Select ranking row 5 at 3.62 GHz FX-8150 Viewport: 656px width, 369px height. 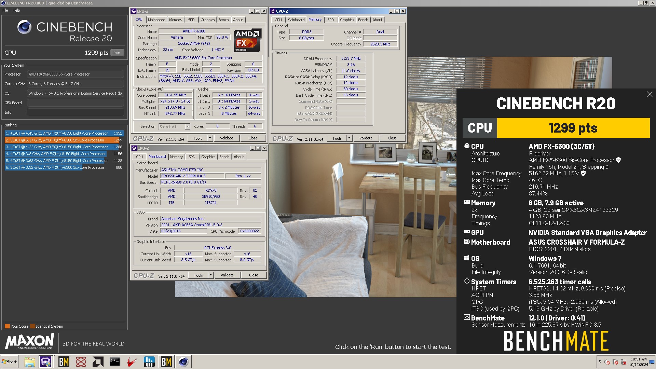pos(64,161)
